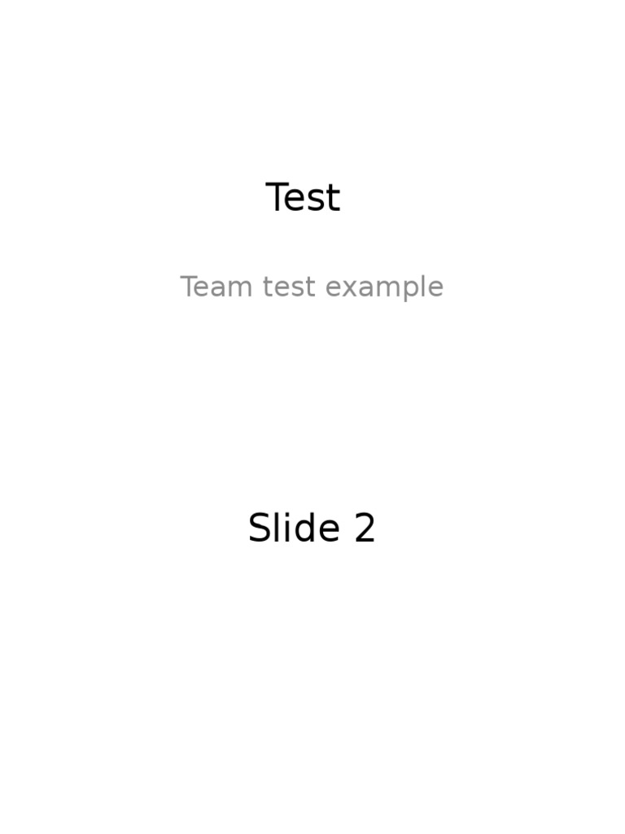Click capital "S" of Slide 2 heading
The height and width of the screenshot is (834, 625).
pos(259,529)
